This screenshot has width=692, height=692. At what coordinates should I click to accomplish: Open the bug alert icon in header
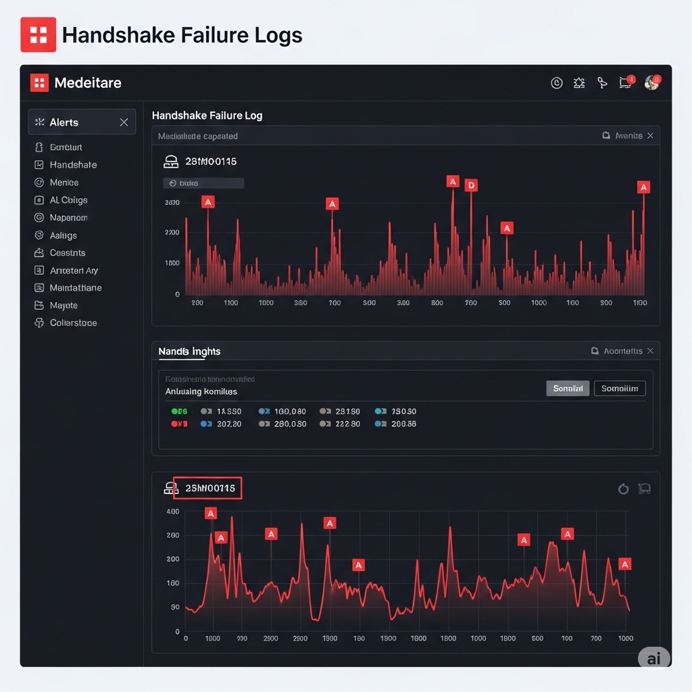[x=579, y=82]
